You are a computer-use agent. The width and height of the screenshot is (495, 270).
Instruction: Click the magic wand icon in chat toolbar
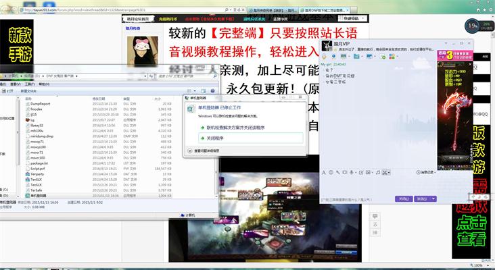tap(338, 172)
